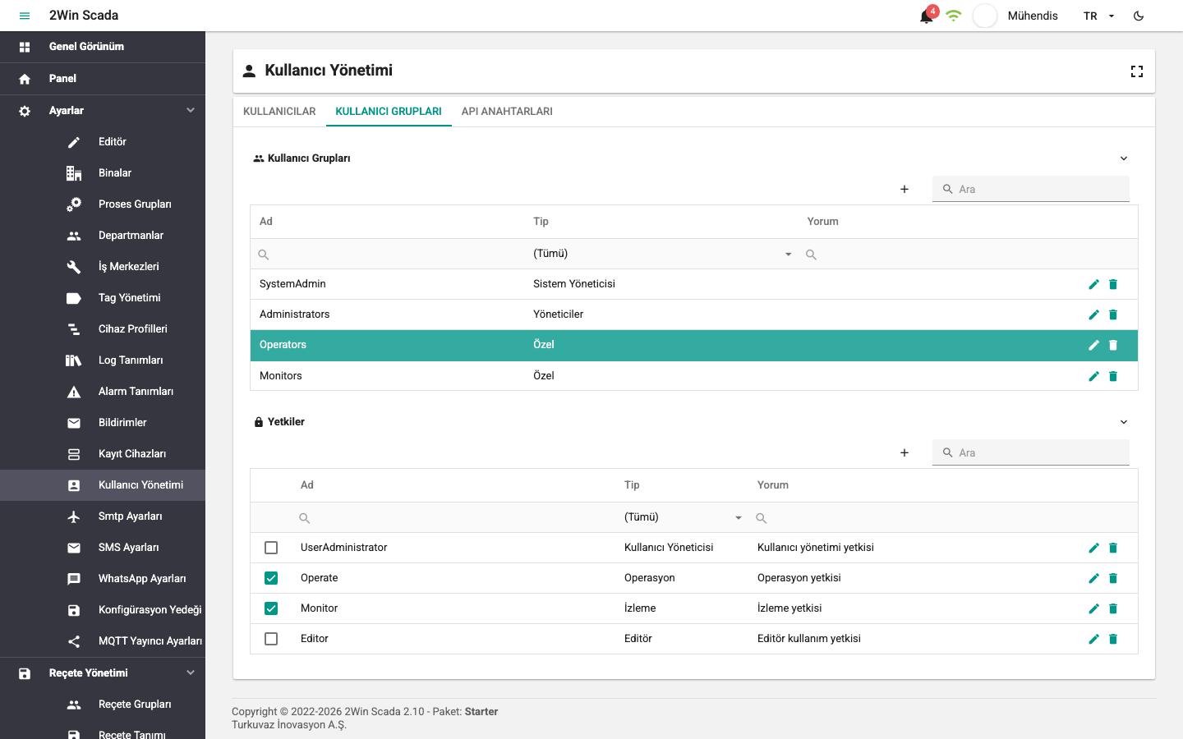Enable the UserAdministrator checkbox

click(x=271, y=548)
